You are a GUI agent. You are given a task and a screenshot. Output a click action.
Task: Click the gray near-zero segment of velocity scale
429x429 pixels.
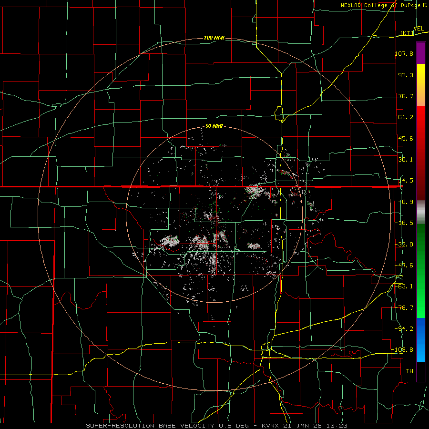tap(421, 212)
